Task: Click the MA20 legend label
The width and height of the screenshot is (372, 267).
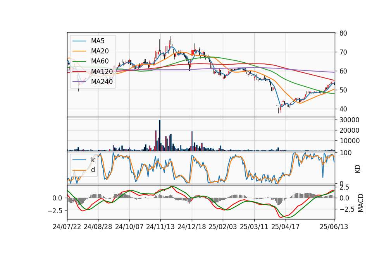Action: click(x=100, y=51)
